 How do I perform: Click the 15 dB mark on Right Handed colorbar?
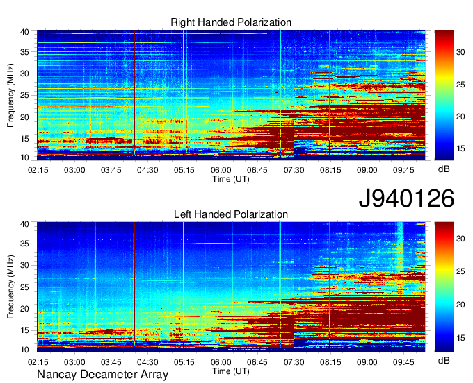pyautogui.click(x=460, y=148)
